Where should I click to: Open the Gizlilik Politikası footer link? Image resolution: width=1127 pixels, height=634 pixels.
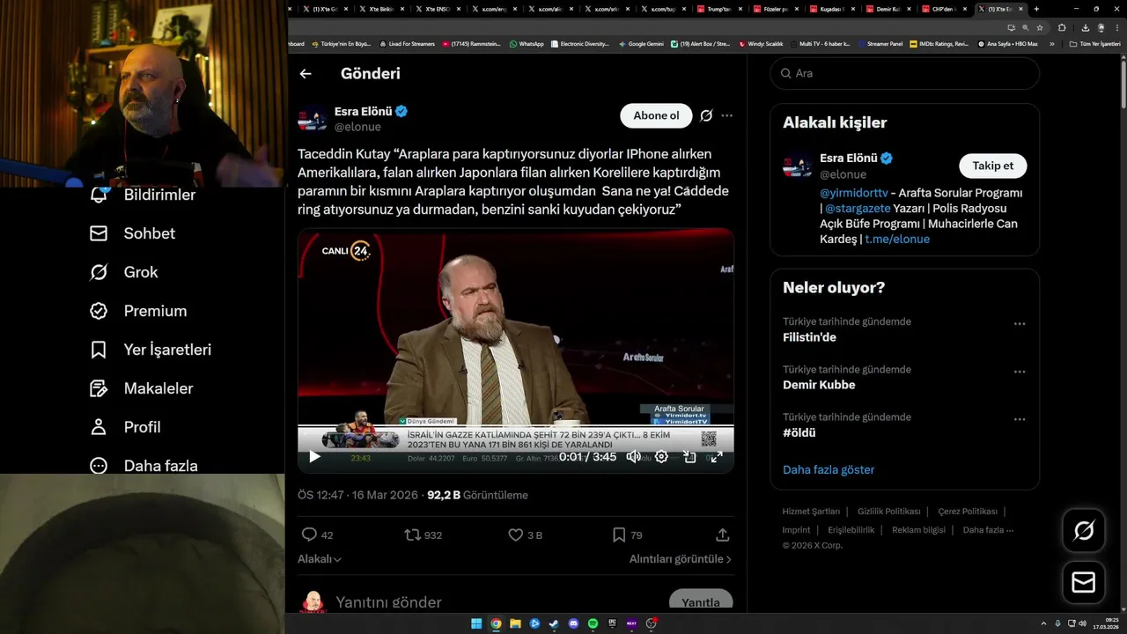(889, 512)
